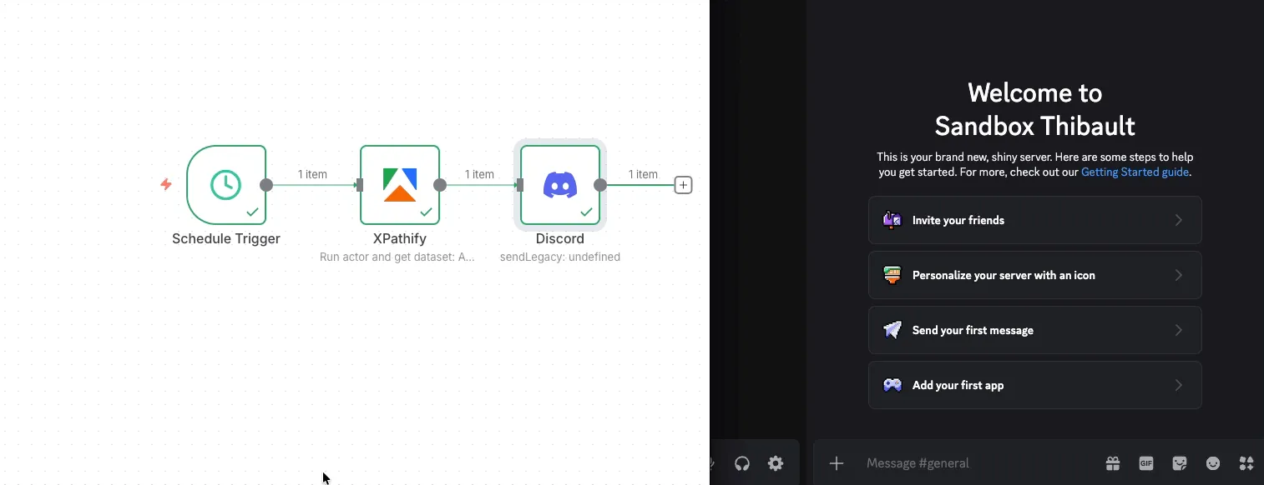Click the plus button after the Discord node
This screenshot has width=1264, height=485.
[x=683, y=184]
